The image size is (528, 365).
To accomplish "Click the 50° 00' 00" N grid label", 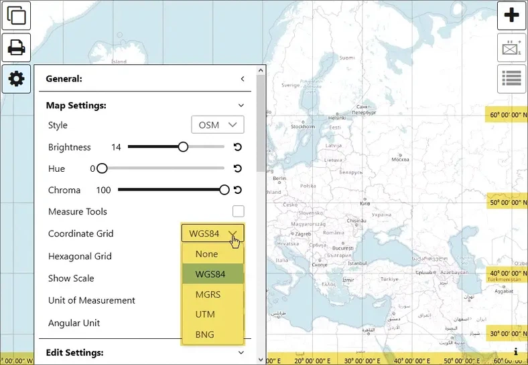I will [x=507, y=202].
